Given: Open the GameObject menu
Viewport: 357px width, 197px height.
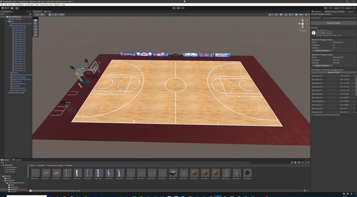Looking at the screenshot, I should click(x=19, y=4).
